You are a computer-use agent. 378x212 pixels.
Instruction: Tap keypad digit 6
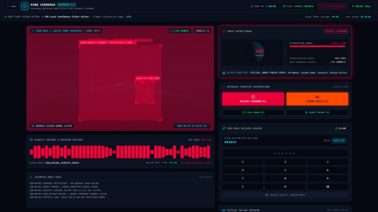point(328,170)
